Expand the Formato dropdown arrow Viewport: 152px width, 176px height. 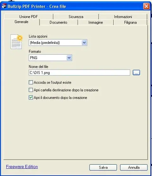69,58
